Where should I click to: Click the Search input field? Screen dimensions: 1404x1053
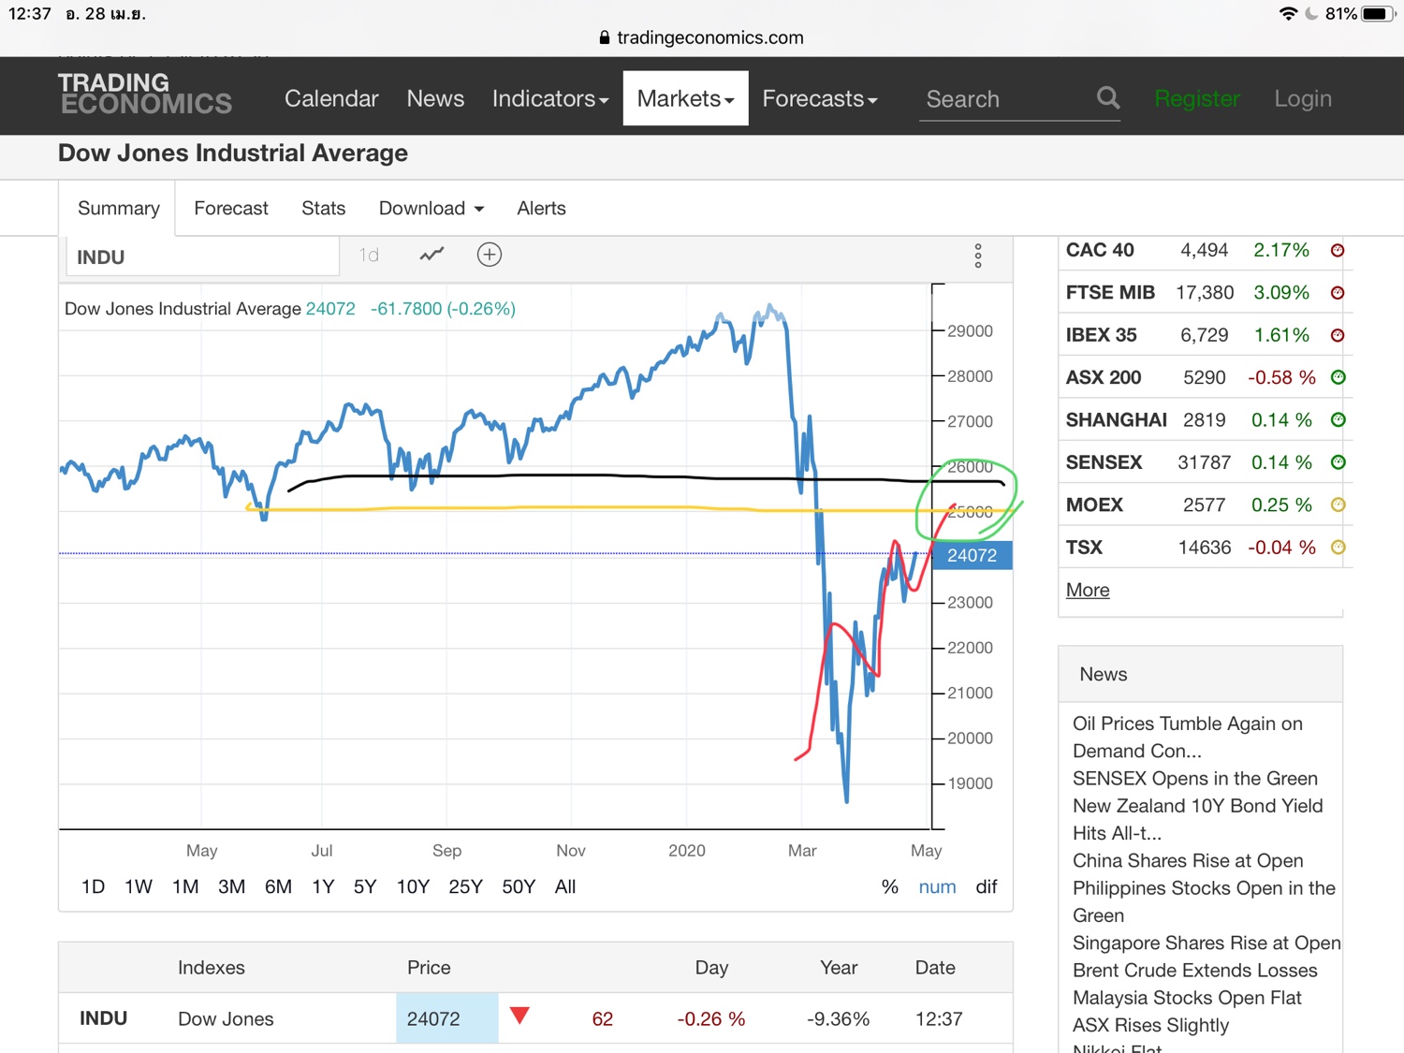[x=1002, y=99]
